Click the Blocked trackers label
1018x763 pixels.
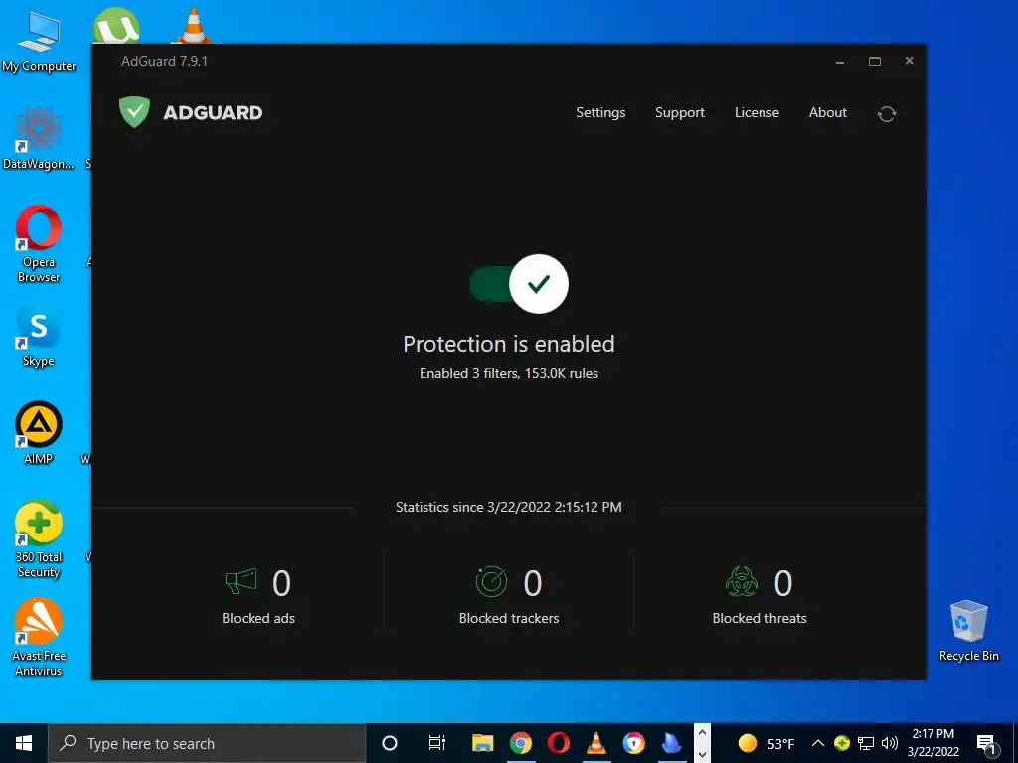coord(509,618)
